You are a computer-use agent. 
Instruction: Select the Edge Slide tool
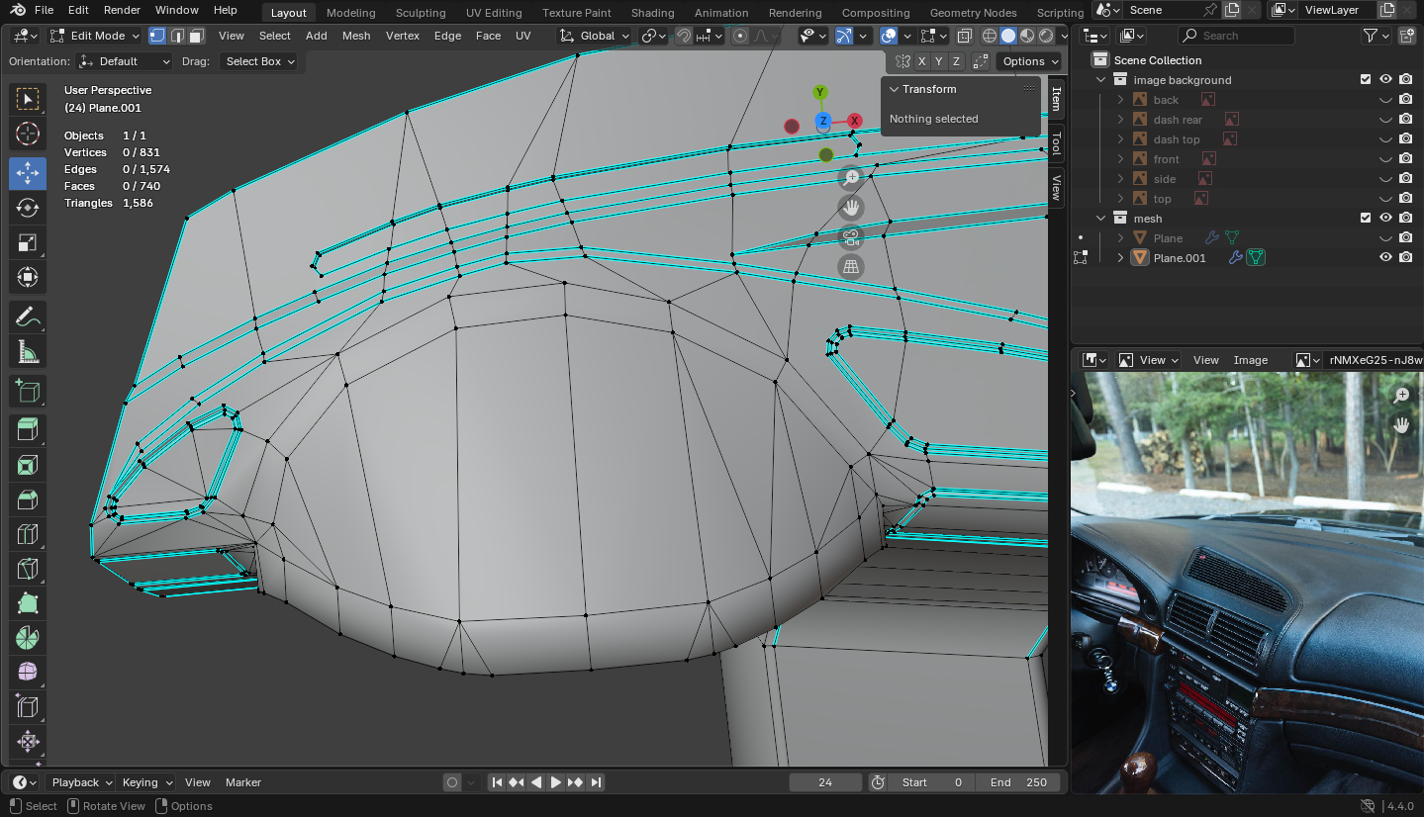[28, 707]
